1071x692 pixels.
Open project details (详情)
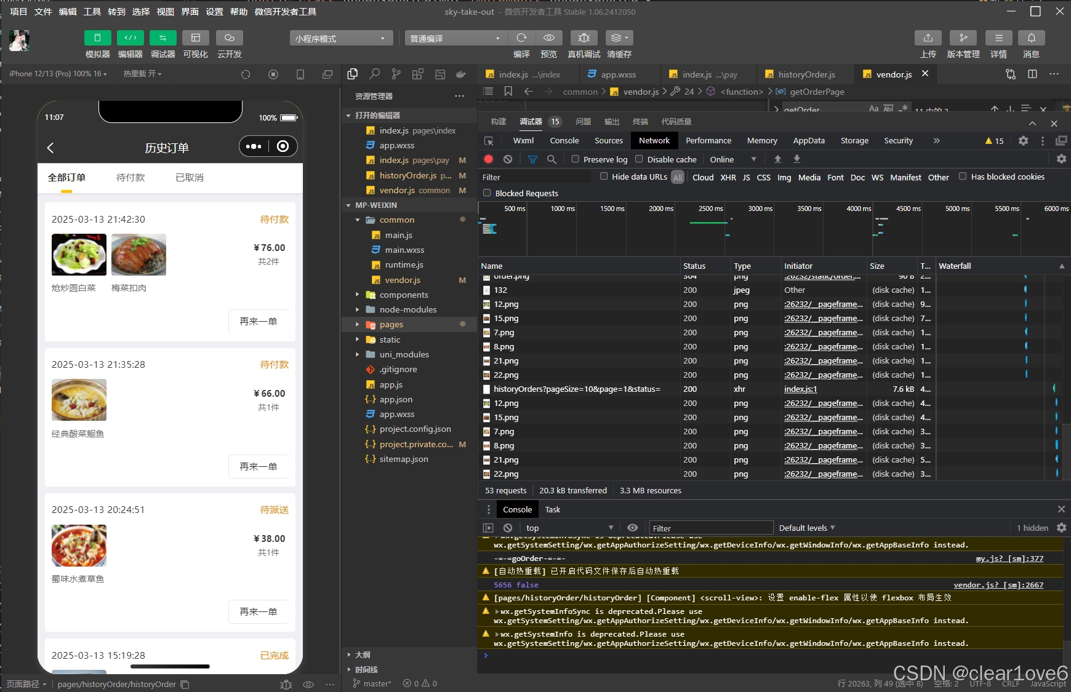click(x=998, y=38)
